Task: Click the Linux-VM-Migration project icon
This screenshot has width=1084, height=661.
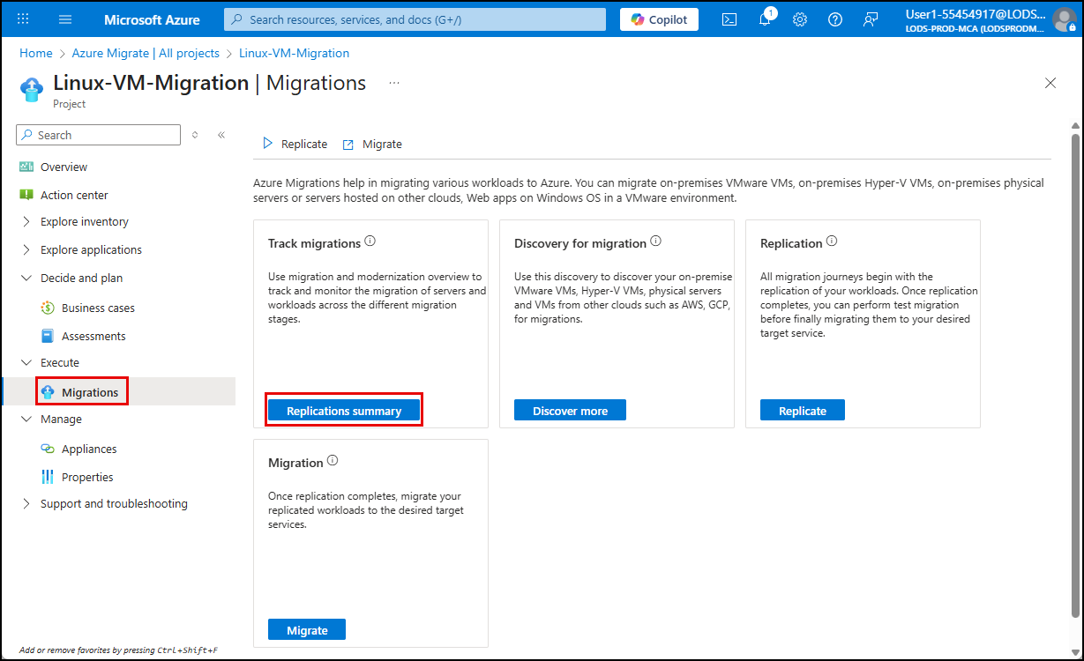Action: (32, 89)
